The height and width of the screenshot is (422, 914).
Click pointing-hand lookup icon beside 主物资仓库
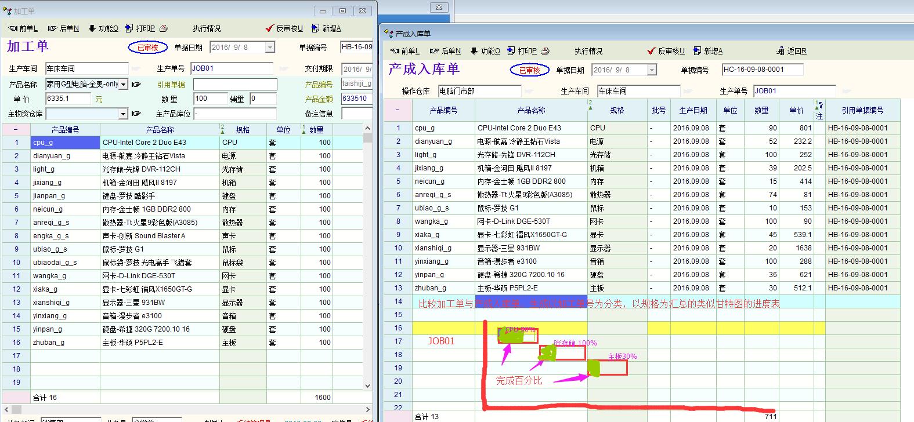click(x=136, y=114)
